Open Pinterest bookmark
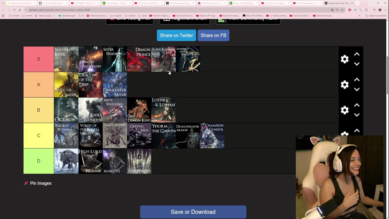 (x=97, y=16)
